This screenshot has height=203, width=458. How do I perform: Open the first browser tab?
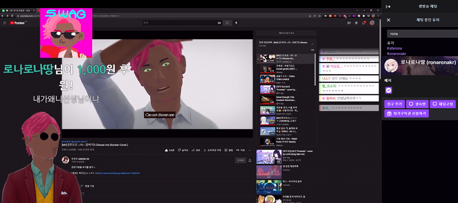click(x=18, y=11)
